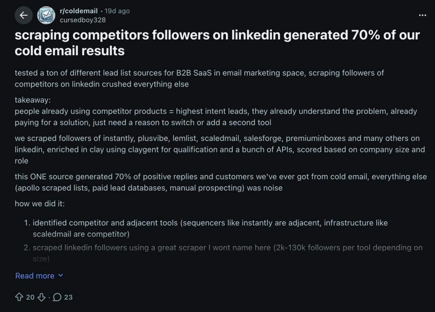Click the comment count showing 23
The image size is (435, 312).
click(68, 297)
